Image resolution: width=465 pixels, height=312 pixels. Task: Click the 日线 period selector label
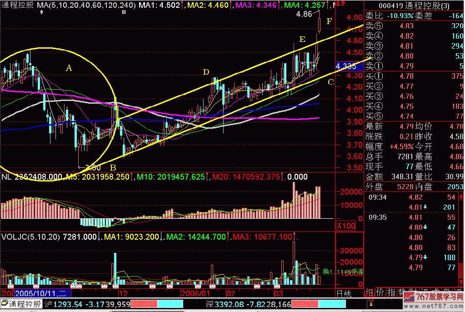coord(343,293)
